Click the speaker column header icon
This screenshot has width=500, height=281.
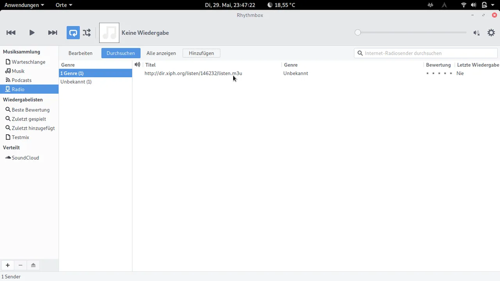point(137,65)
